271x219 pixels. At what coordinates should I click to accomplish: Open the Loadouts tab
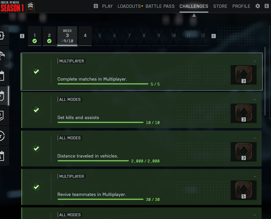pyautogui.click(x=129, y=6)
